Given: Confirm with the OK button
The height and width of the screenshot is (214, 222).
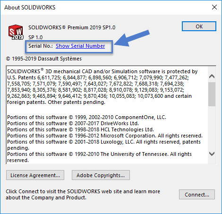Looking at the screenshot, I should 199,26.
